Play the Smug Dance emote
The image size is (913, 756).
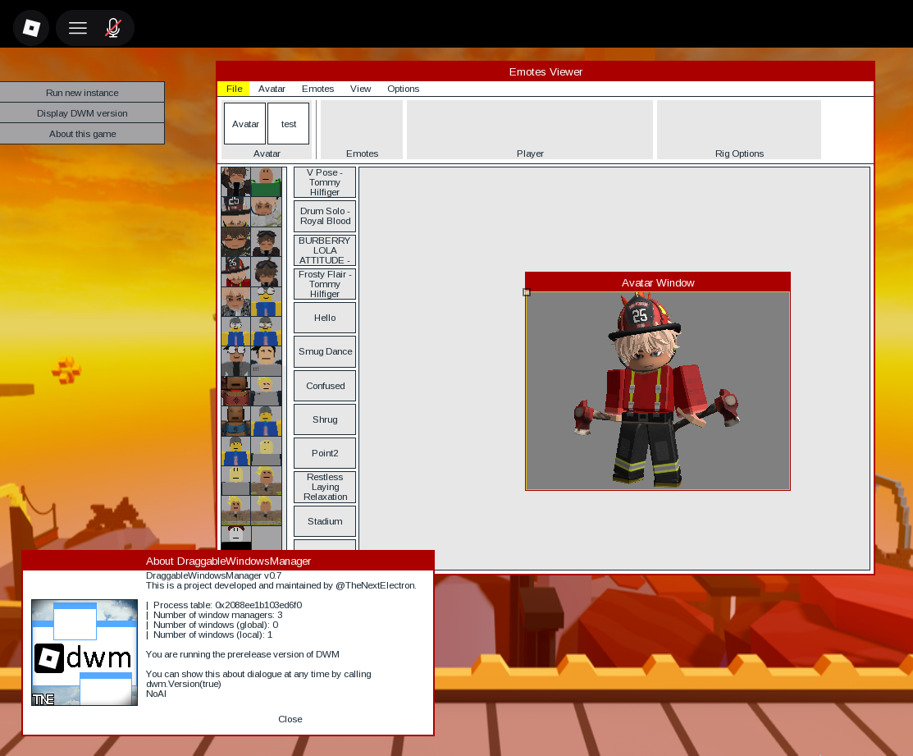click(x=325, y=352)
